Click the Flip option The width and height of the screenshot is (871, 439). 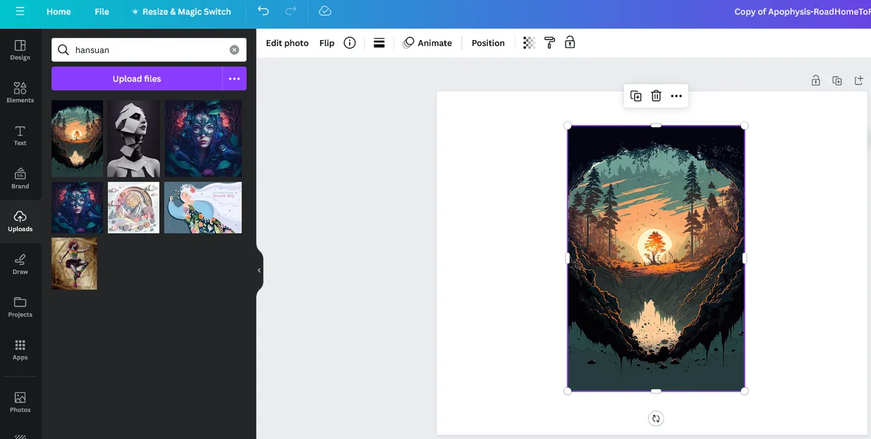click(327, 43)
